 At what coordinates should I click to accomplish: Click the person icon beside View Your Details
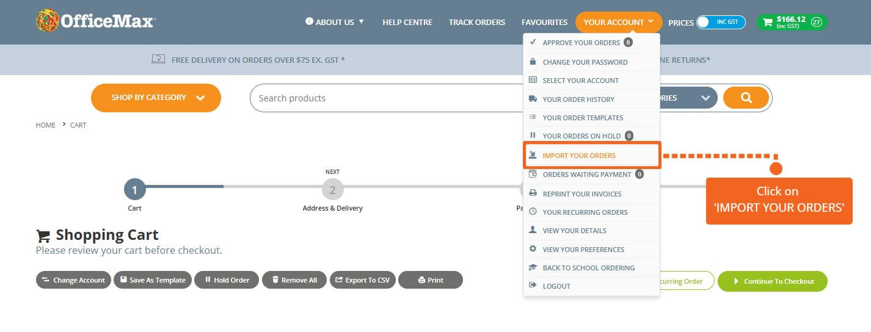533,230
